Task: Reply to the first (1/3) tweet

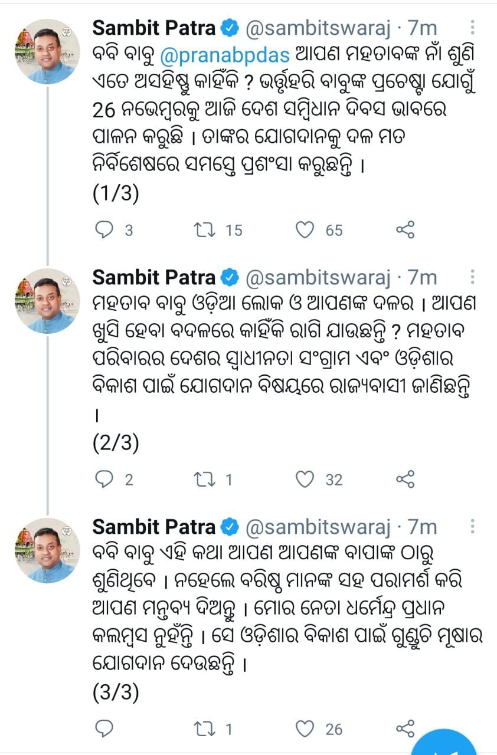Action: (104, 230)
